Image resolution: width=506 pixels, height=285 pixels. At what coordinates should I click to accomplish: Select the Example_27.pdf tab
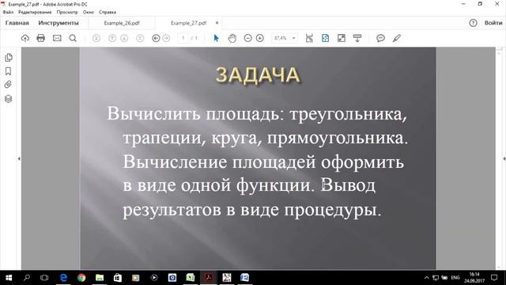point(188,23)
